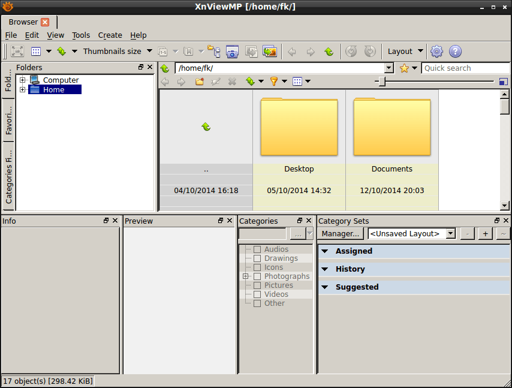This screenshot has height=388, width=512.
Task: Click the thumbnail size maximize icon right of slider
Action: (x=504, y=82)
